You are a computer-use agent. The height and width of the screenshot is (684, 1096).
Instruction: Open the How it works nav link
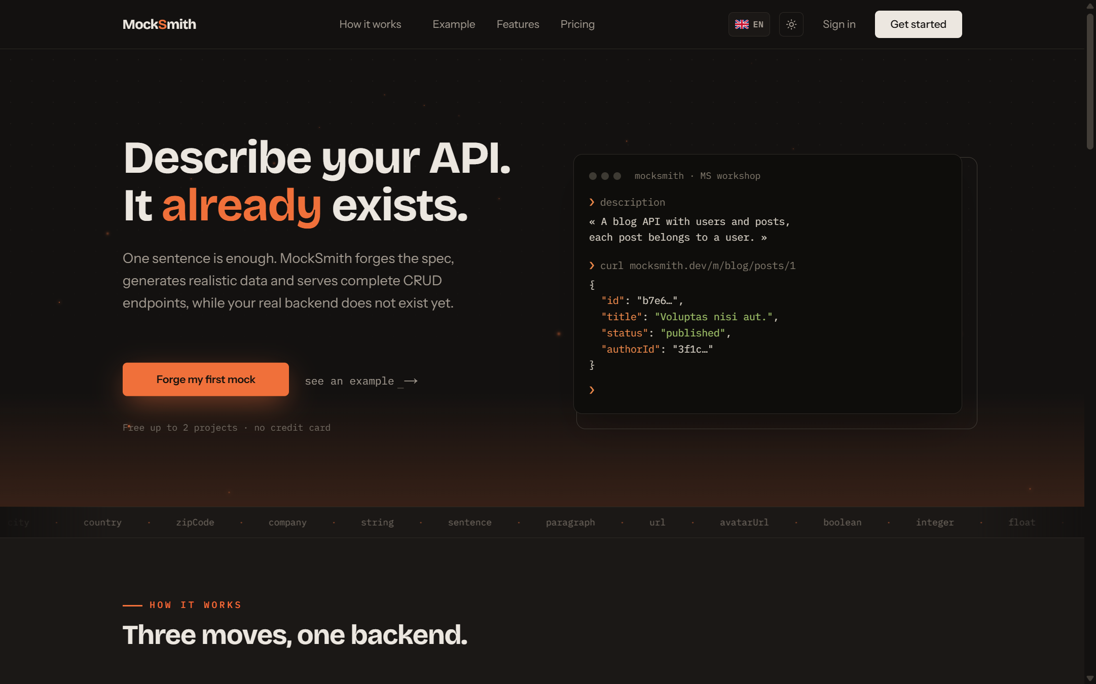coord(370,24)
